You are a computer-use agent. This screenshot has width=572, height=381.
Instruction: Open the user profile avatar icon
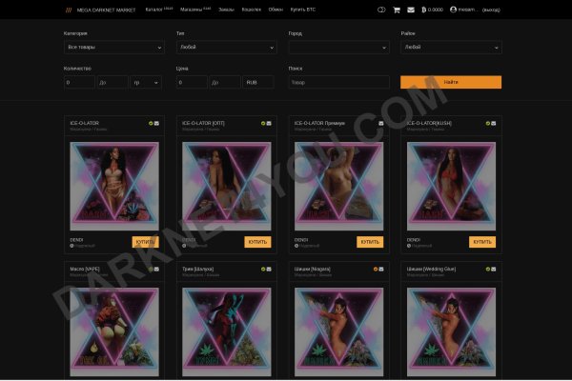pos(453,10)
